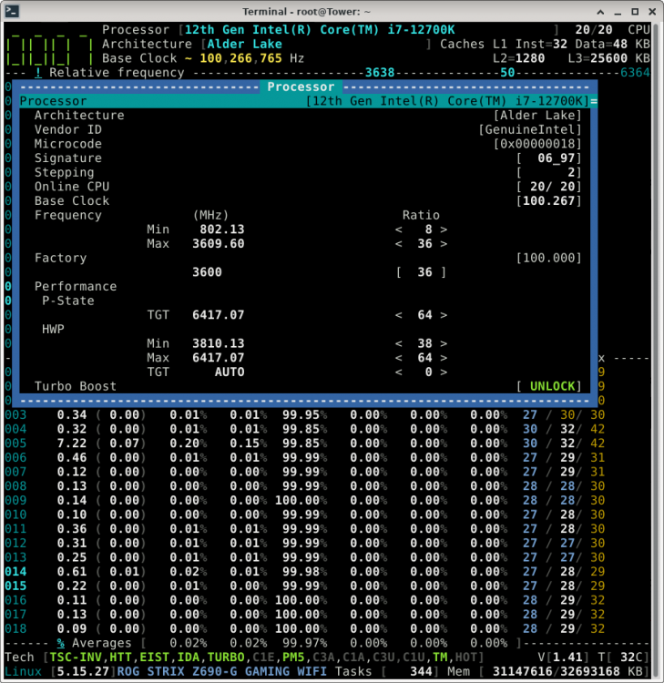Click the voltage reading V[1.41]
The height and width of the screenshot is (683, 664).
[564, 658]
